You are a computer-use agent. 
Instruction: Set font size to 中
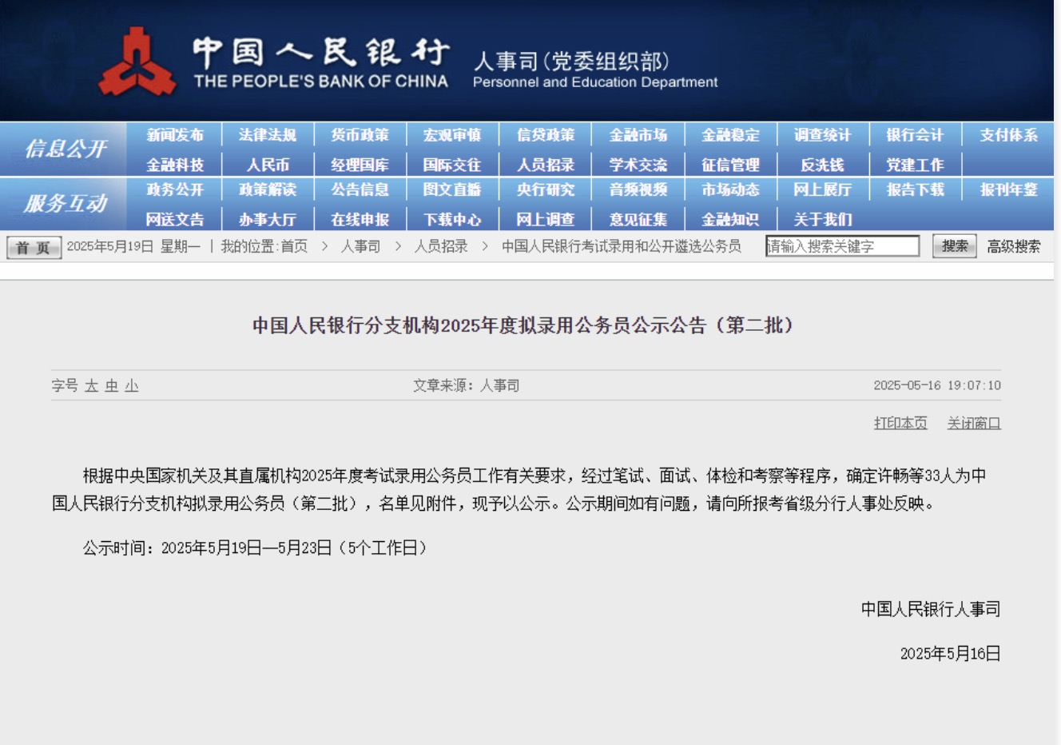[x=112, y=385]
